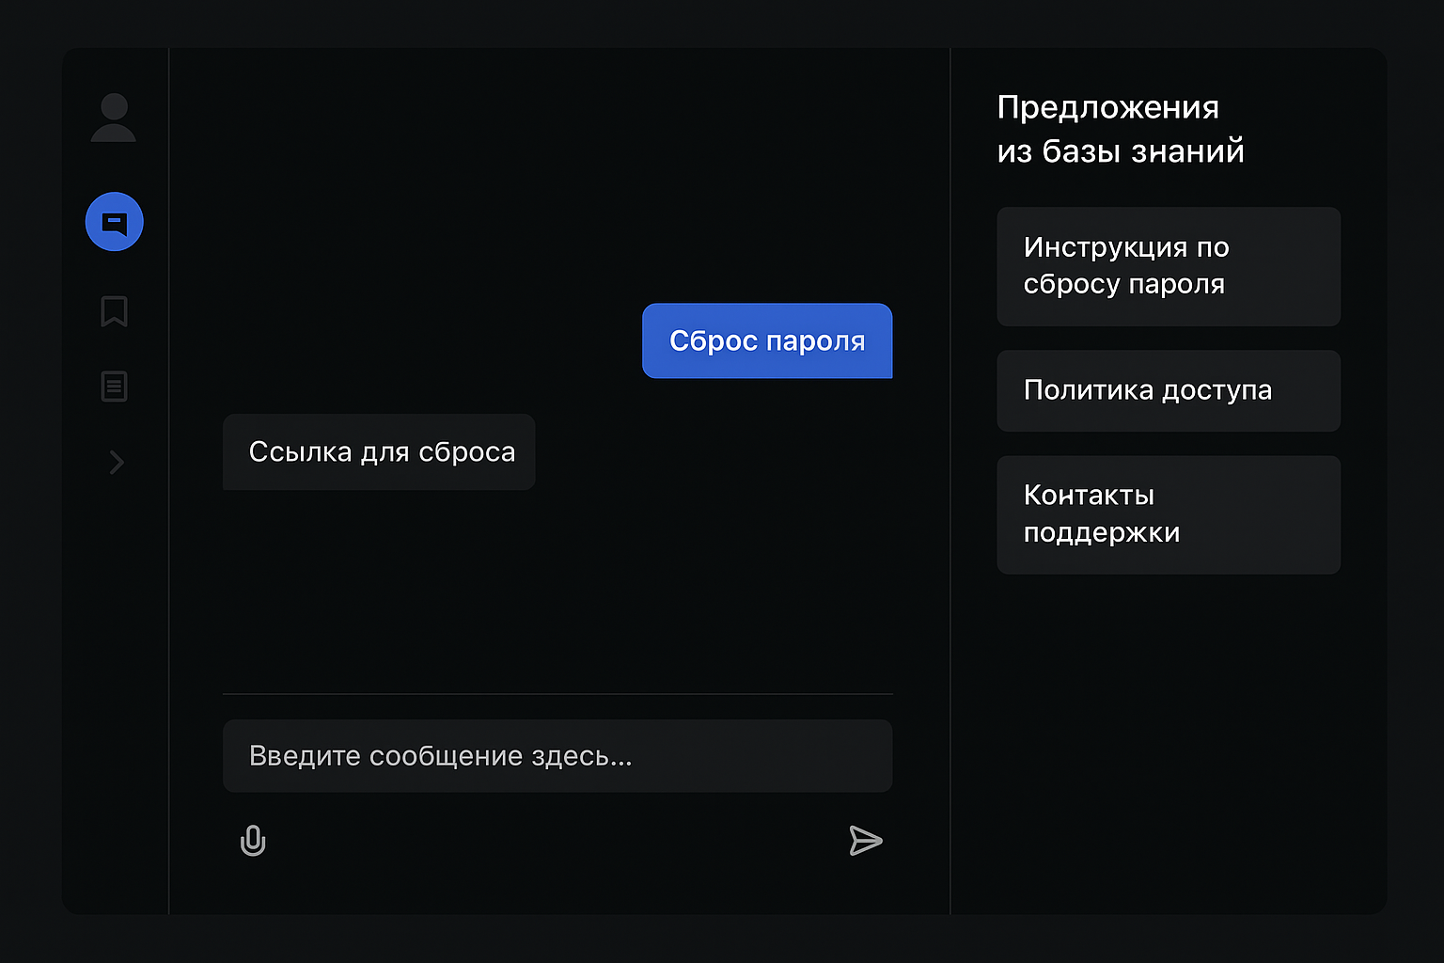This screenshot has width=1444, height=963.
Task: Click the blue "Сброс пароля" message bubble
Action: (767, 340)
